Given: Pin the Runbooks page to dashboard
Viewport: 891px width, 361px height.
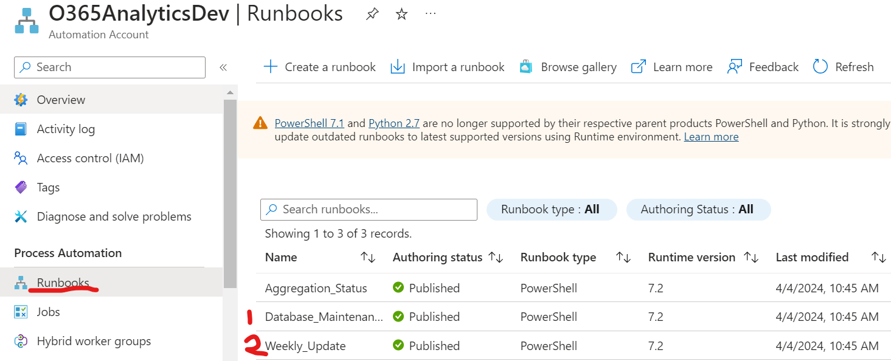Looking at the screenshot, I should point(372,15).
